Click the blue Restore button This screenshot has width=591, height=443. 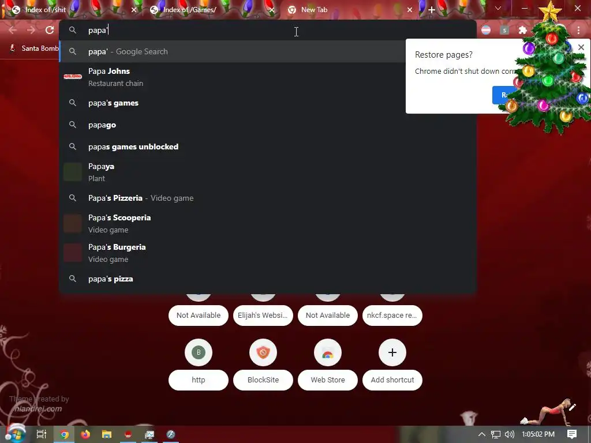503,95
